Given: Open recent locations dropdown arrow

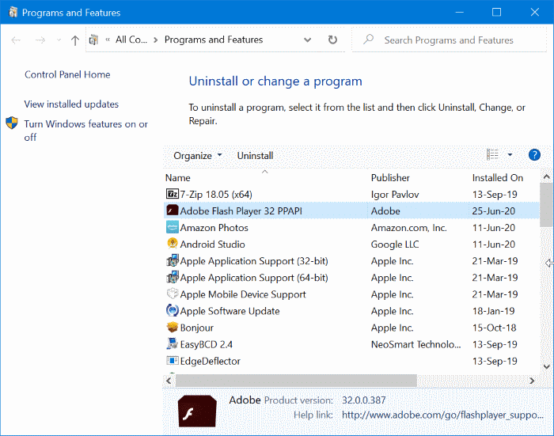Looking at the screenshot, I should tap(59, 40).
